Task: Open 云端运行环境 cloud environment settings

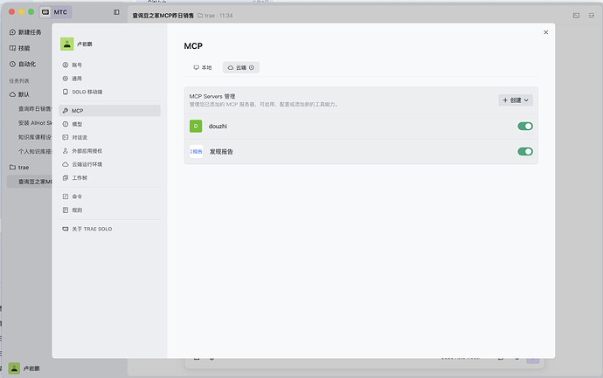Action: click(x=109, y=164)
